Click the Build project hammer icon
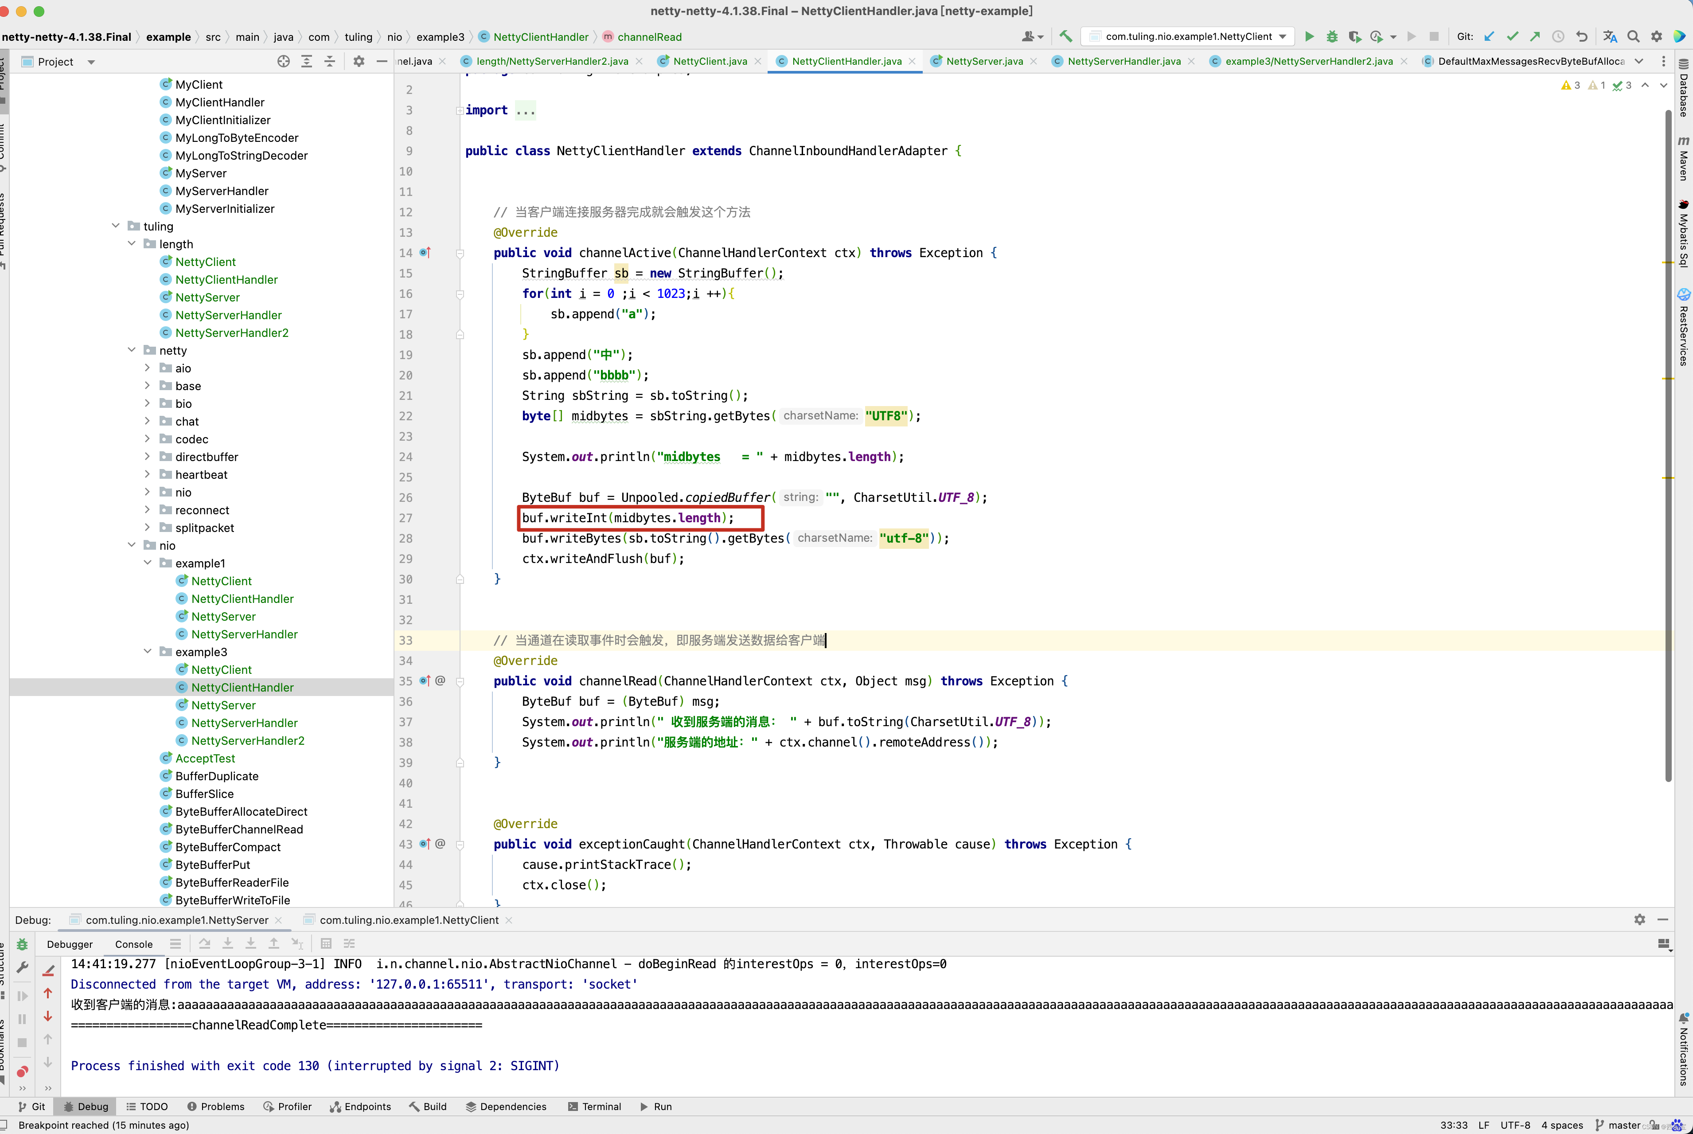The height and width of the screenshot is (1134, 1693). (x=1065, y=36)
